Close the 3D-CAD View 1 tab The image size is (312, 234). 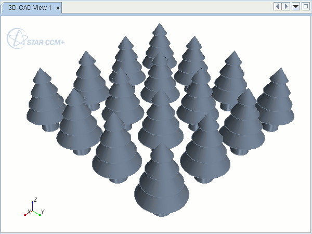tap(58, 8)
